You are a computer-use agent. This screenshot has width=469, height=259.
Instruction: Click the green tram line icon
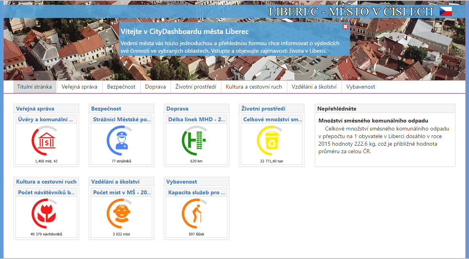click(196, 140)
